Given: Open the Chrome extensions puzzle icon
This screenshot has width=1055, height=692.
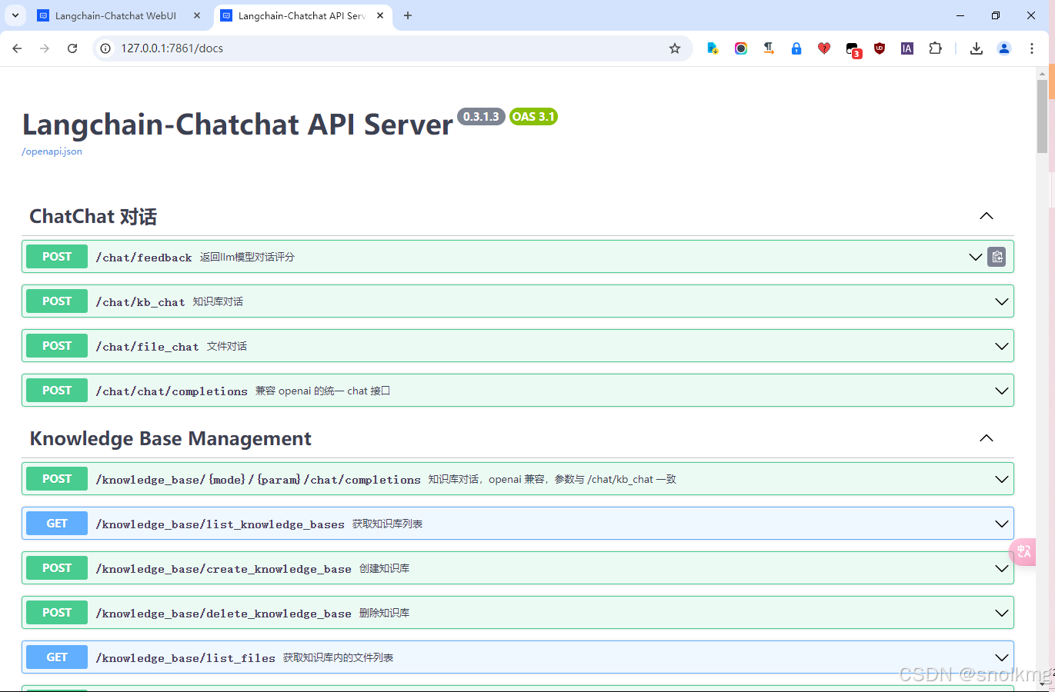Looking at the screenshot, I should click(x=934, y=48).
